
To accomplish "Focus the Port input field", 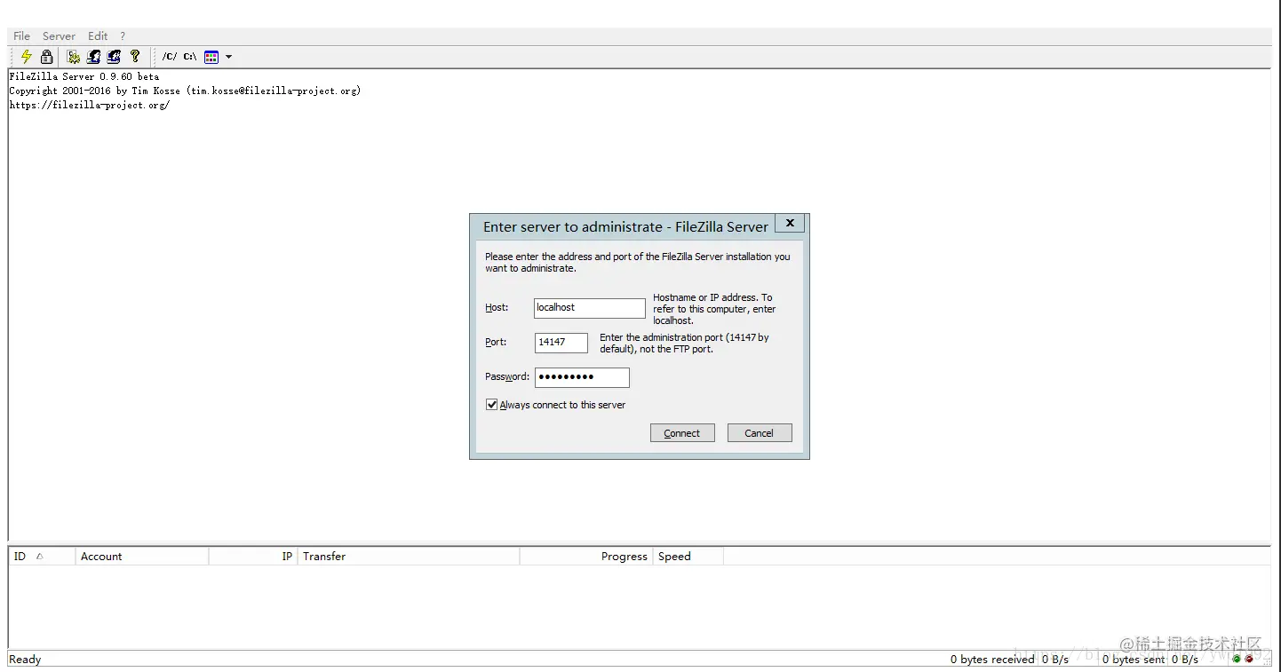I will click(x=561, y=343).
